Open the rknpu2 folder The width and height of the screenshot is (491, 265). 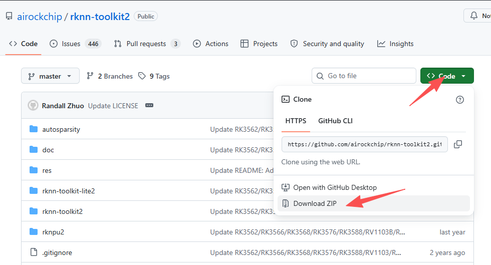[53, 232]
